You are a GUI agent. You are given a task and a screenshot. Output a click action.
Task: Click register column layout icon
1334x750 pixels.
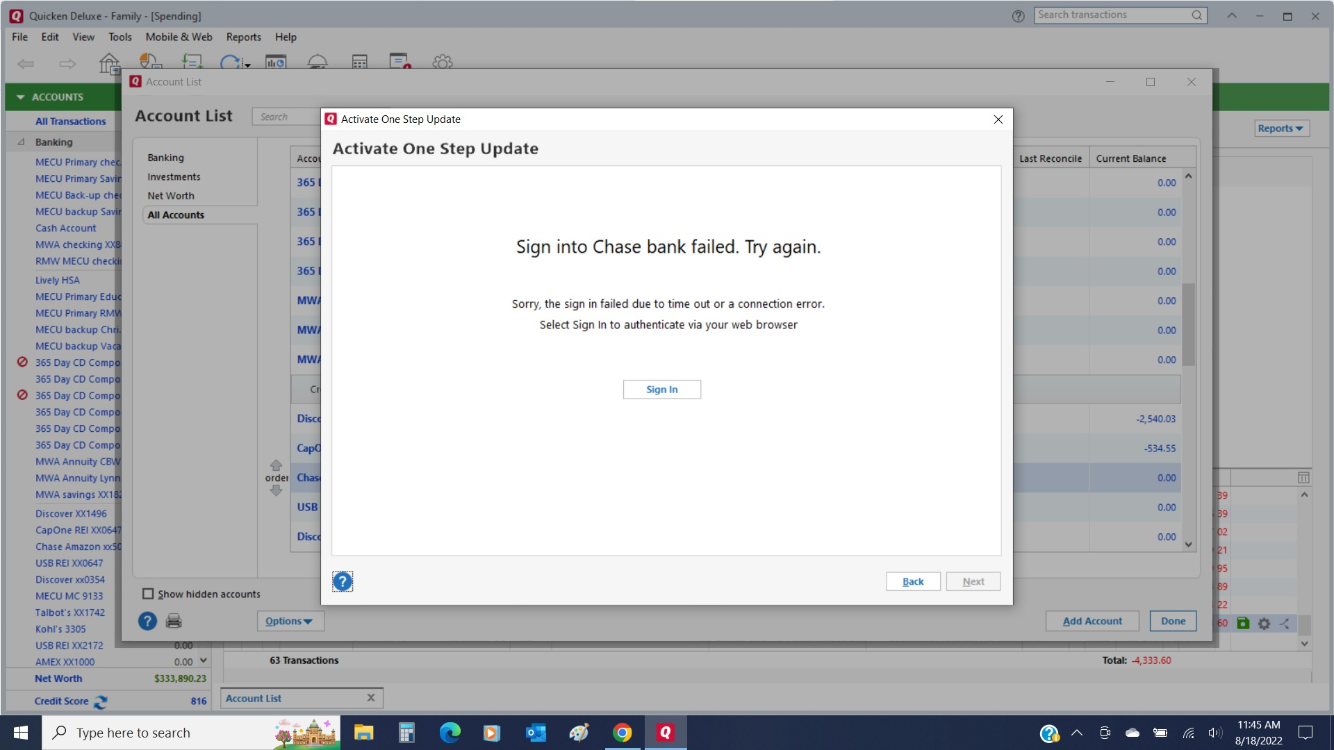1303,478
